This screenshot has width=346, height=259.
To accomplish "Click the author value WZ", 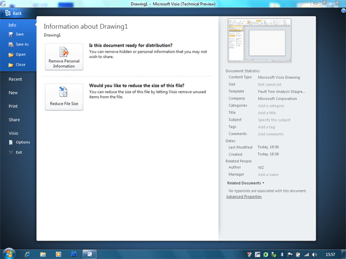I will 261,167.
